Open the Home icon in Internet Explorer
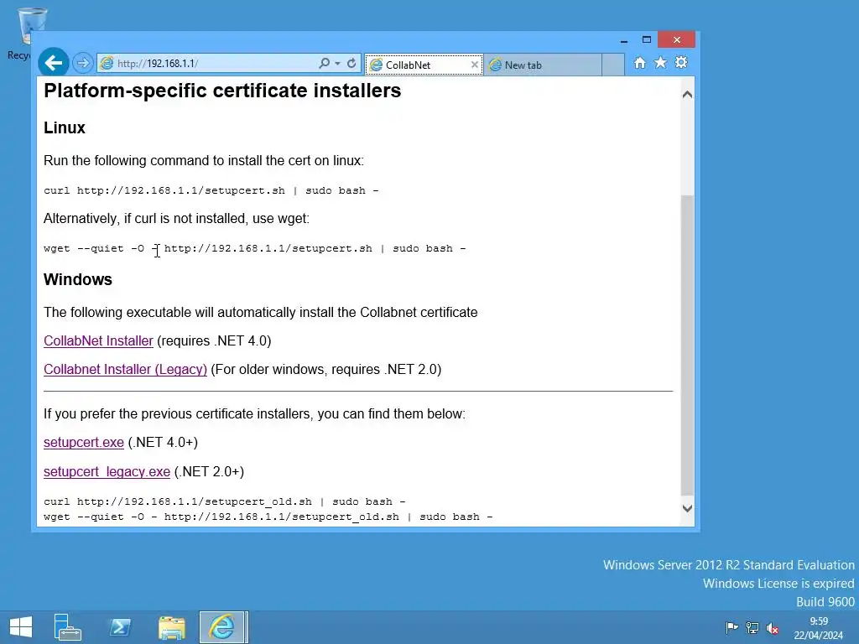Image resolution: width=859 pixels, height=644 pixels. [639, 62]
